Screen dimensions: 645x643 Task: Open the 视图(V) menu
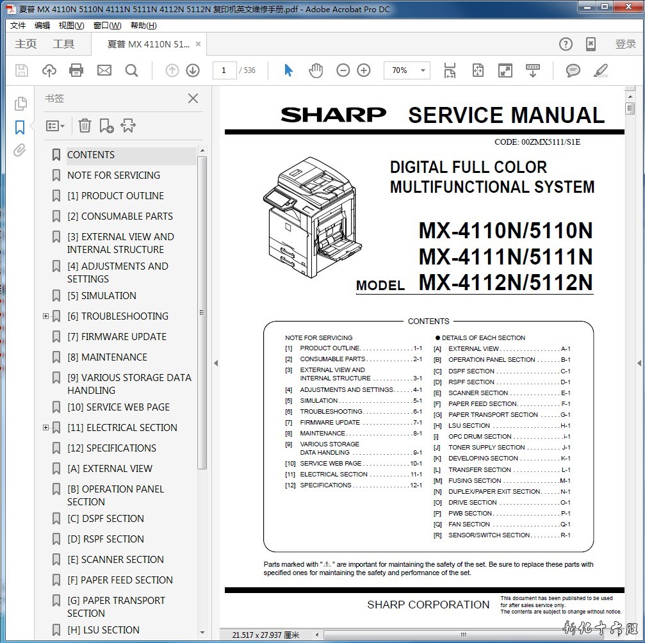point(71,26)
